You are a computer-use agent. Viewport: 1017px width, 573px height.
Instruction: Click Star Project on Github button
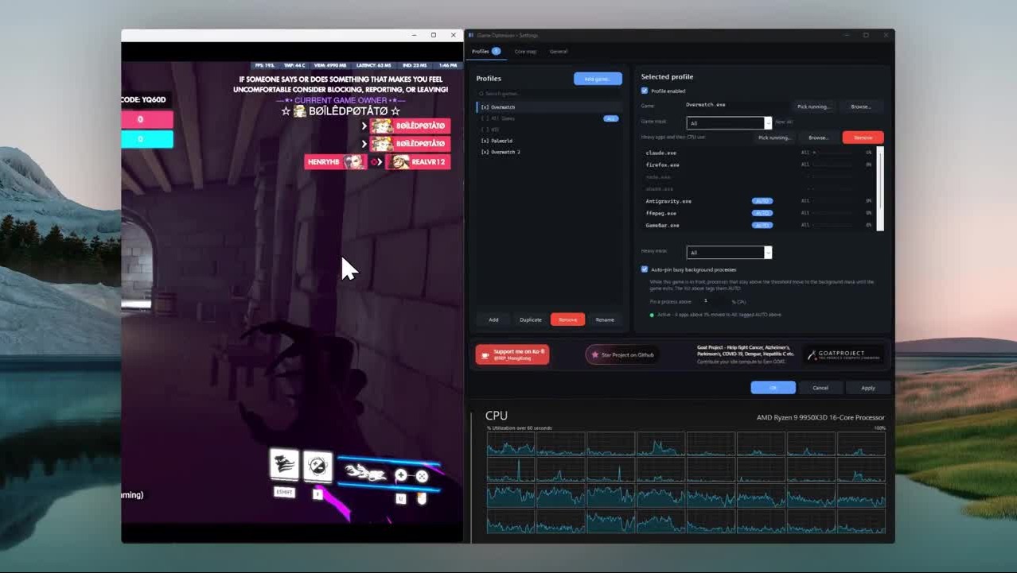click(x=621, y=354)
